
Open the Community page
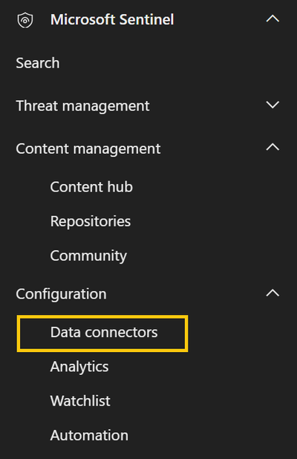tap(88, 255)
